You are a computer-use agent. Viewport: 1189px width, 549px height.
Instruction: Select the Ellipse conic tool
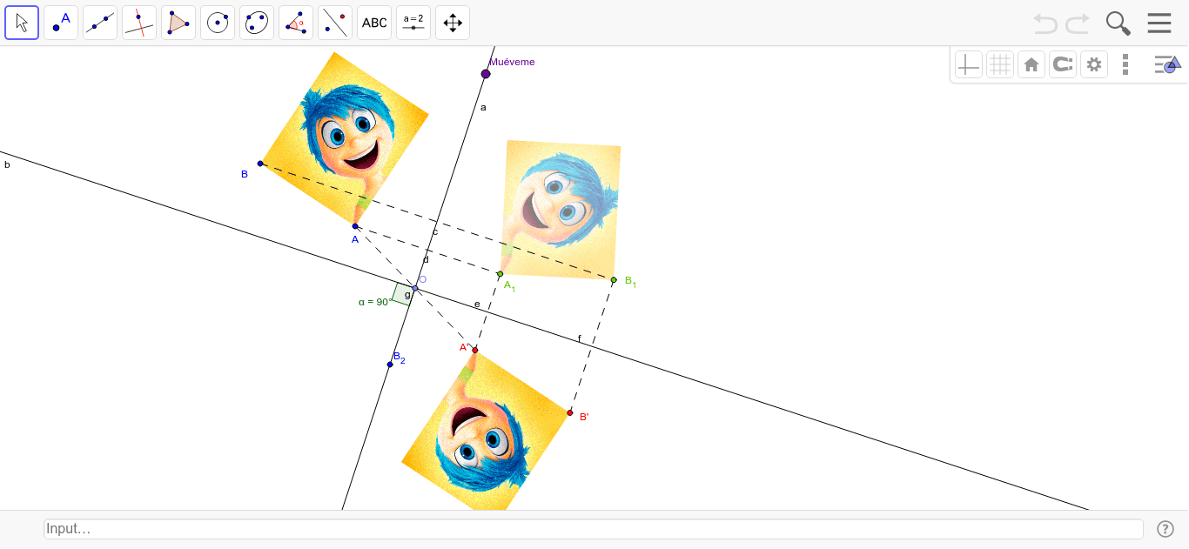tap(257, 23)
